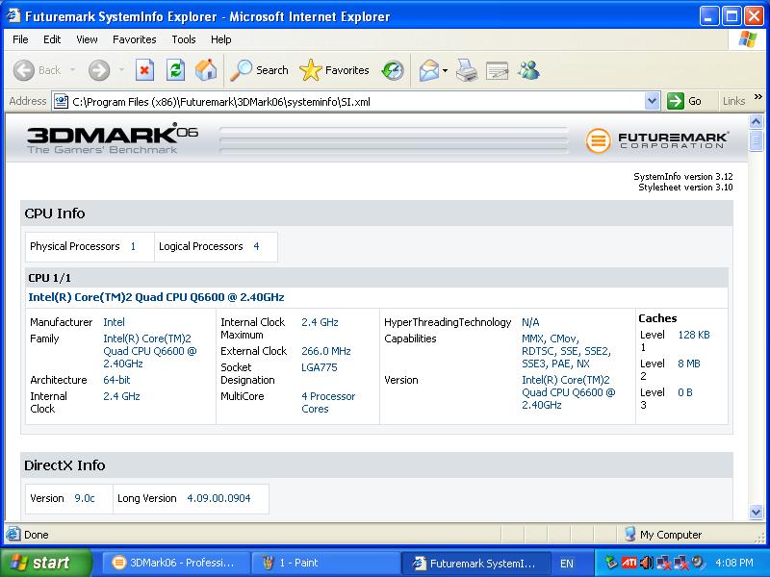
Task: Open Mail button dropdown arrow
Action: (x=445, y=70)
